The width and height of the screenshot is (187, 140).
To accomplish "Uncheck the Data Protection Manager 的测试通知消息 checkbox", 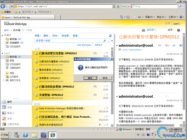I will point(36,108).
